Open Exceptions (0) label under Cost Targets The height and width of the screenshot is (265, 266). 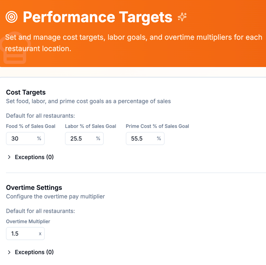(x=34, y=157)
